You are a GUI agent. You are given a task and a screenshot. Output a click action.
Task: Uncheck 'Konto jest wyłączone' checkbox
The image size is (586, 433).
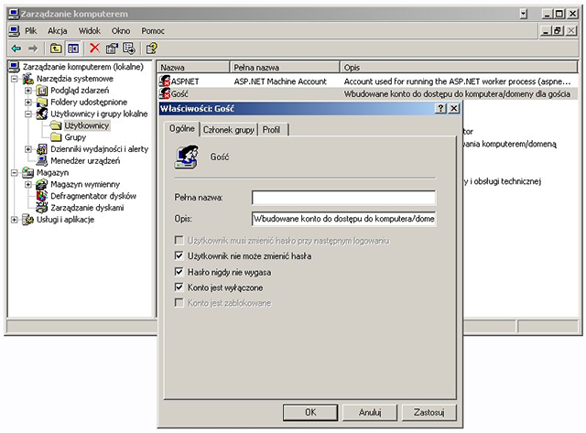click(179, 287)
